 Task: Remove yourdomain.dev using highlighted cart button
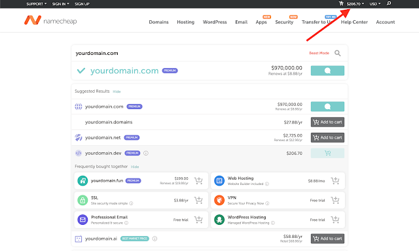(327, 153)
